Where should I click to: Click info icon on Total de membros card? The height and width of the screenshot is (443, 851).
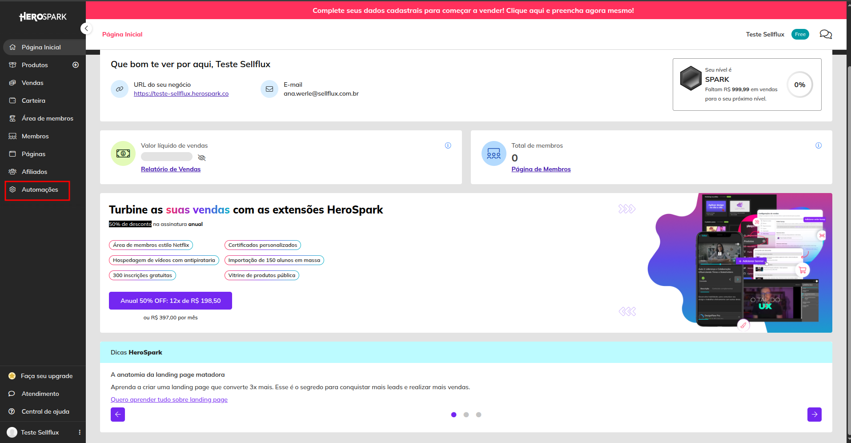click(818, 145)
